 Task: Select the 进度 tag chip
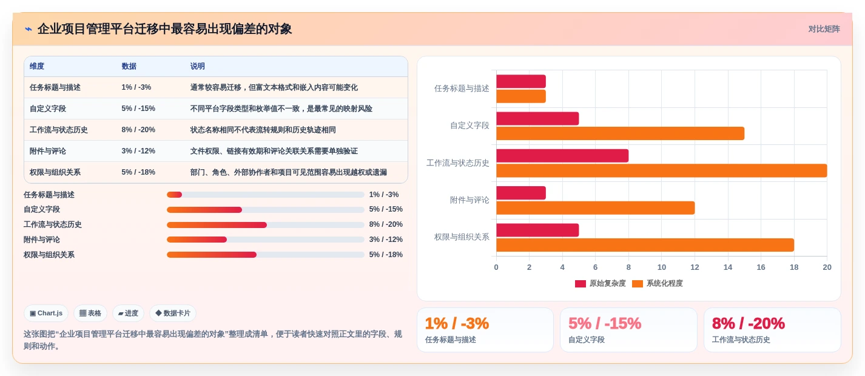point(128,314)
